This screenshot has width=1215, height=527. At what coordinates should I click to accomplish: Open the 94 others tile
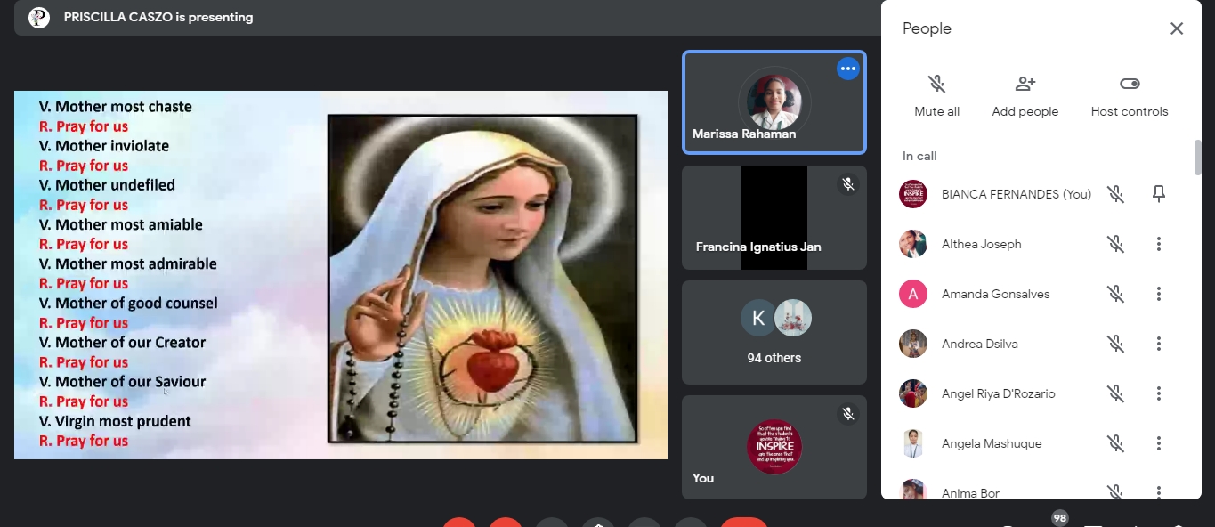(774, 332)
